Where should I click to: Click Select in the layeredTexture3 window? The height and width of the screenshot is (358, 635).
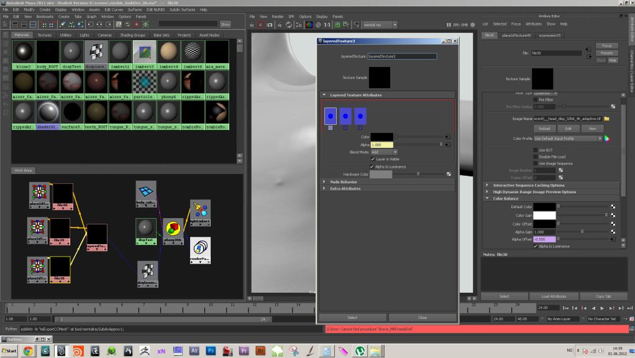coord(352,318)
